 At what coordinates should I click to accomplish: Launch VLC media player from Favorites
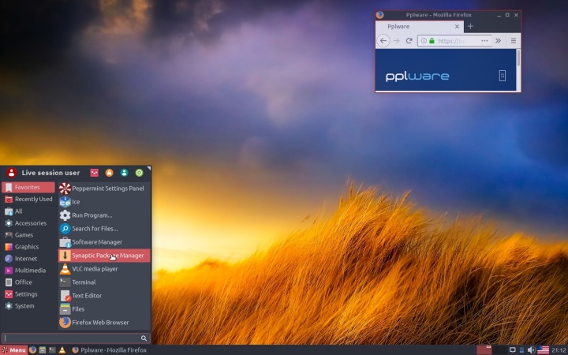[95, 269]
